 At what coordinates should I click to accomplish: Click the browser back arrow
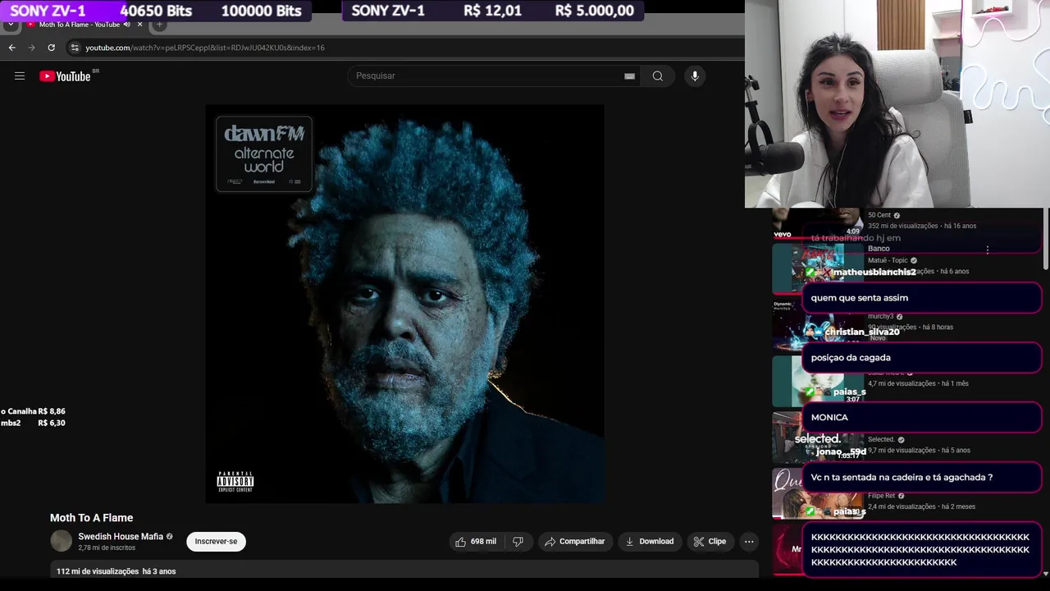point(11,48)
